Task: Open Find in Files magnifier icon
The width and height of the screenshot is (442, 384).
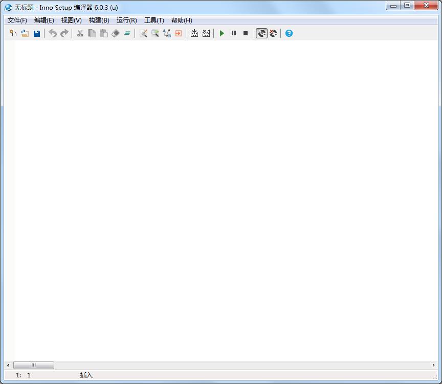Action: click(x=155, y=33)
